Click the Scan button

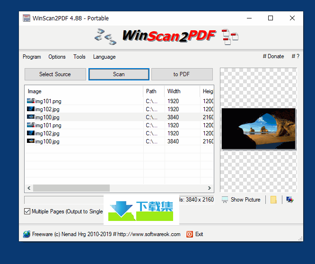pos(119,74)
